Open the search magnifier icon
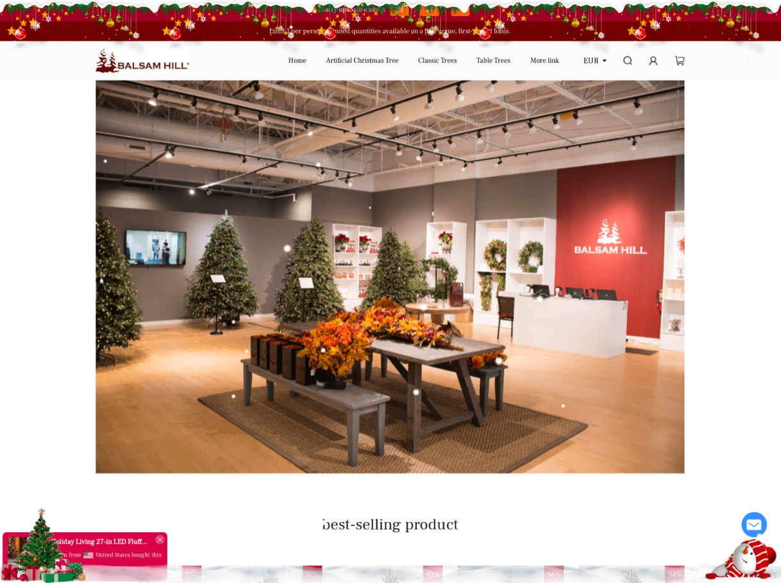The width and height of the screenshot is (781, 583). click(x=628, y=60)
